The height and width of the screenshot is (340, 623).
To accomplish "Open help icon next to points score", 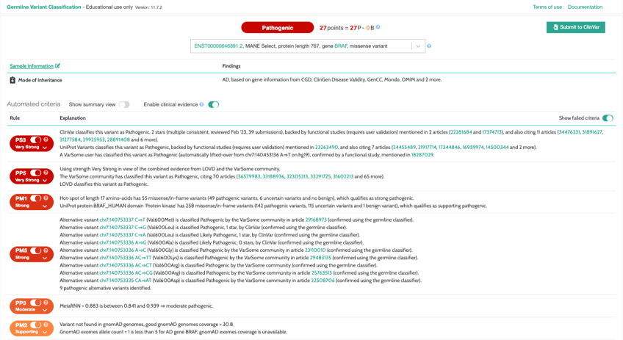I will [378, 27].
